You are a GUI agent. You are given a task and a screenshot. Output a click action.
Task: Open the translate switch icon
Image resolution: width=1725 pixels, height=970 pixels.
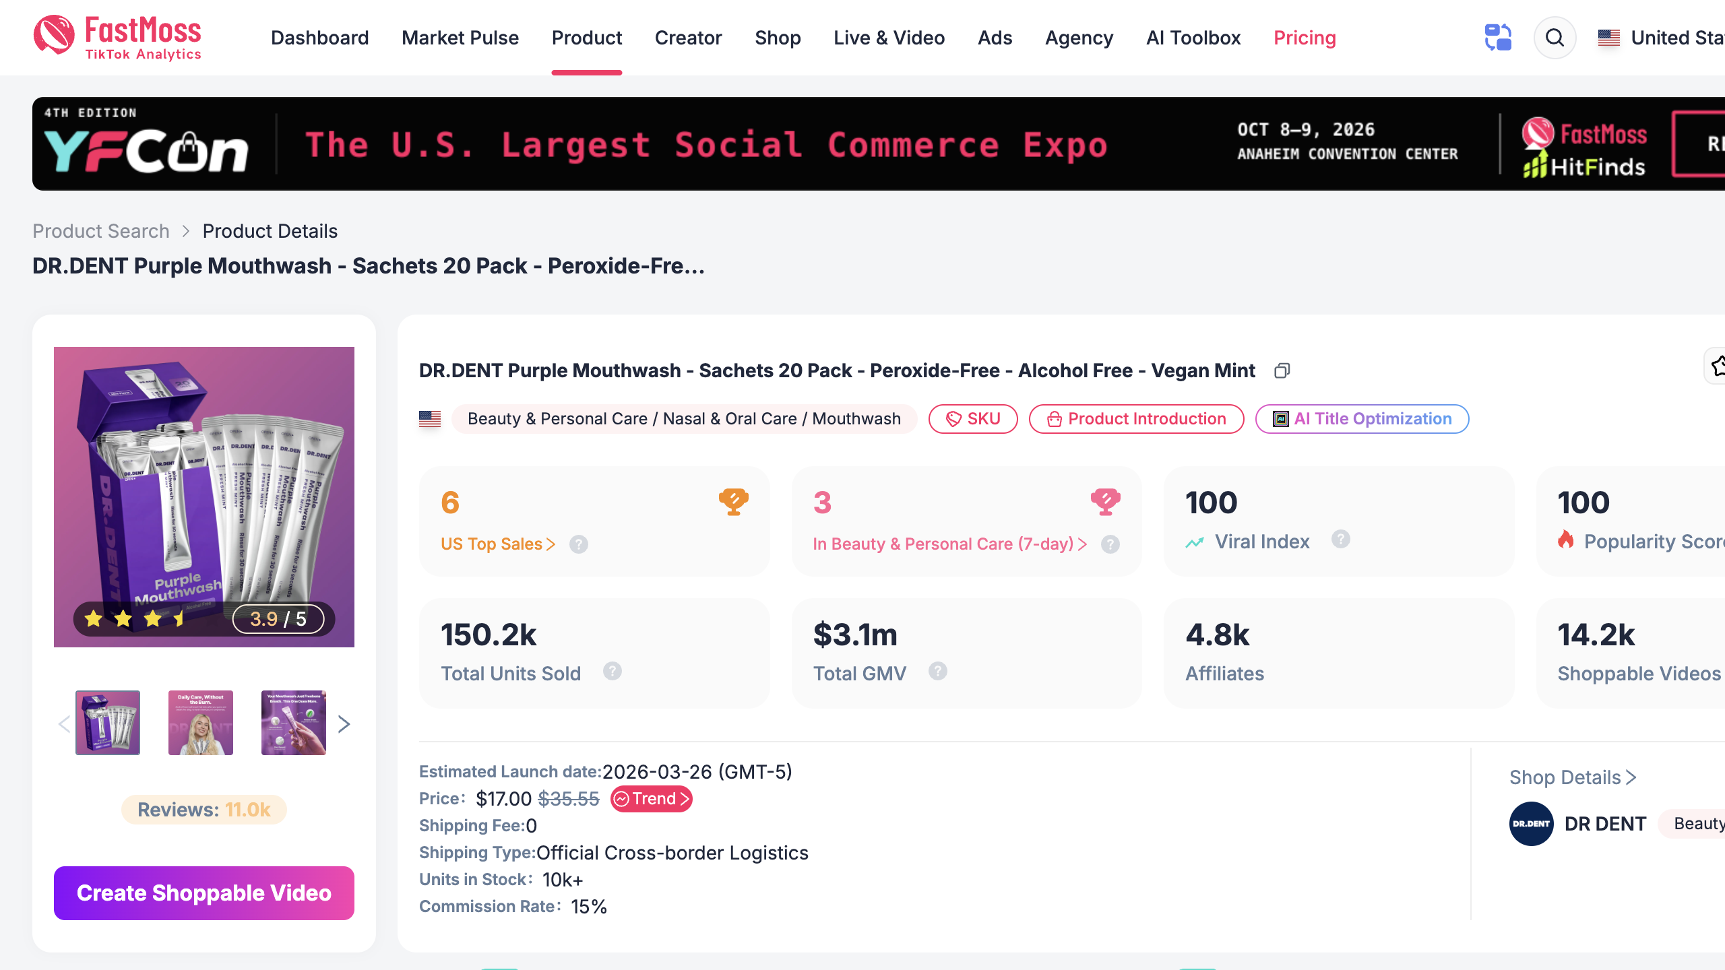(x=1498, y=38)
